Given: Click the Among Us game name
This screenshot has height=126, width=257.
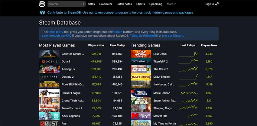Looking at the screenshot, I should click(68, 69).
